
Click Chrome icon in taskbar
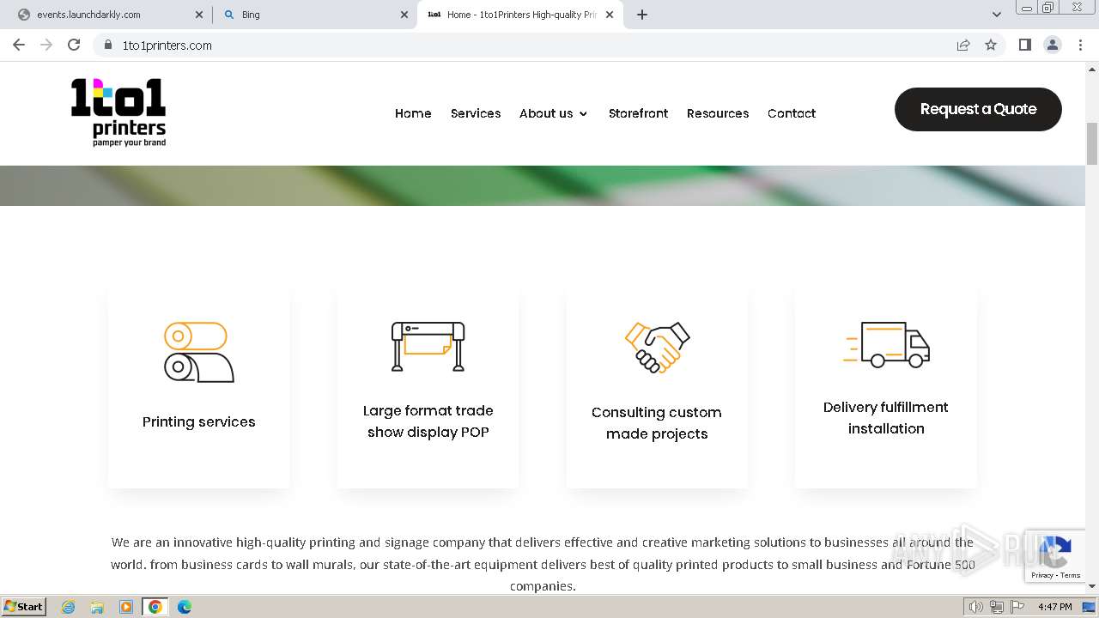click(x=155, y=607)
